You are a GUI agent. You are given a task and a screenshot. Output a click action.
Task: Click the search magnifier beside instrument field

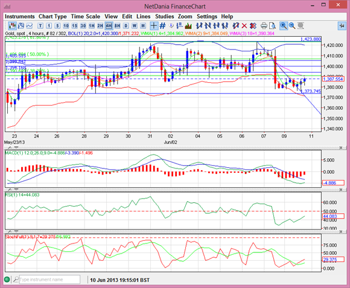(16, 280)
